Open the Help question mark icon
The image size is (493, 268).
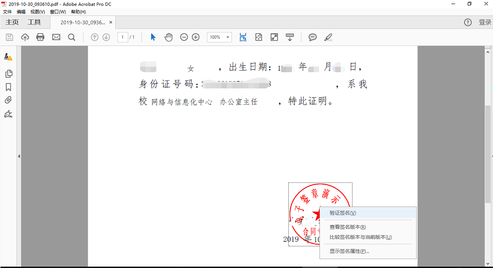[x=468, y=22]
